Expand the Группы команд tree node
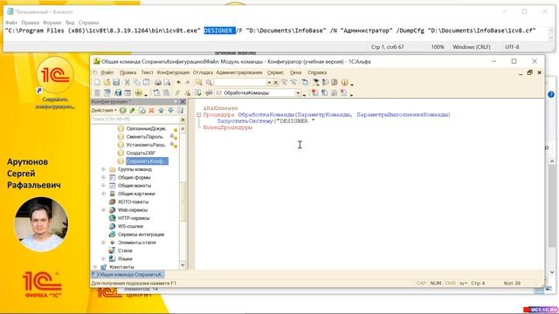The image size is (559, 314). (103, 169)
